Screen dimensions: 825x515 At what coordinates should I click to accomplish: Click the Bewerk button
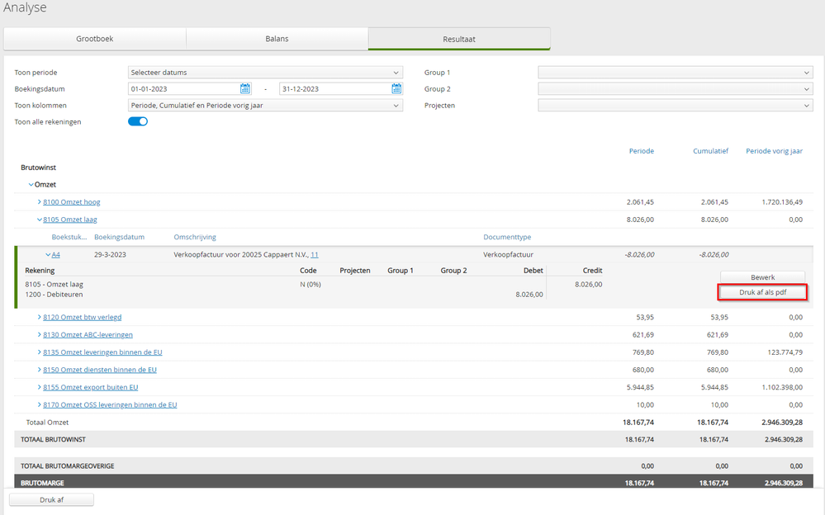click(762, 277)
